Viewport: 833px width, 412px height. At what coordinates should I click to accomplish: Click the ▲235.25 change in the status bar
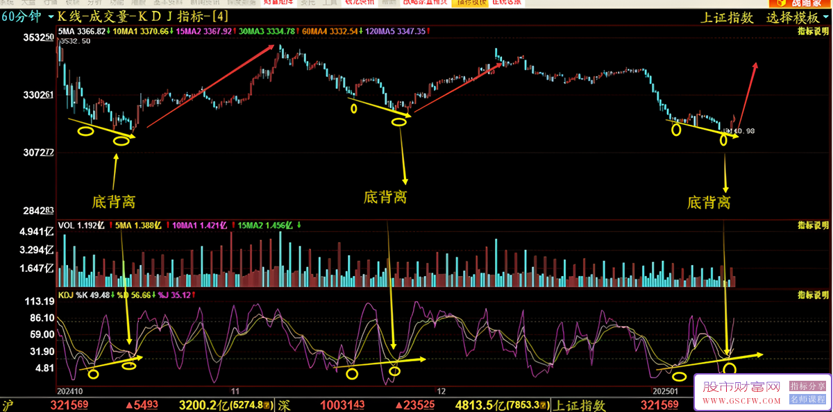click(x=414, y=404)
